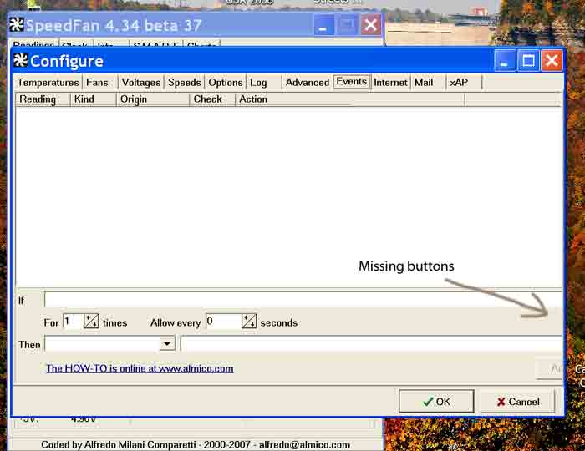Viewport: 585px width, 451px height.
Task: Go to the Options tab
Action: coord(226,83)
